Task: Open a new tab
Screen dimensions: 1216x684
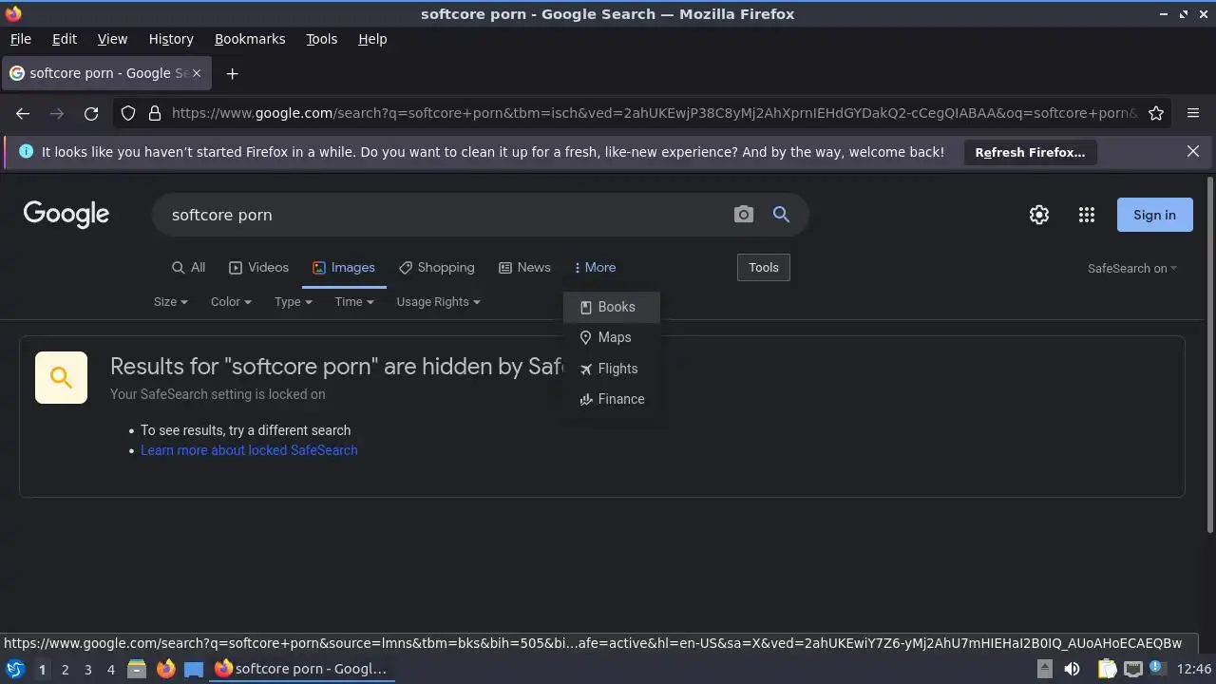Action: pyautogui.click(x=232, y=73)
